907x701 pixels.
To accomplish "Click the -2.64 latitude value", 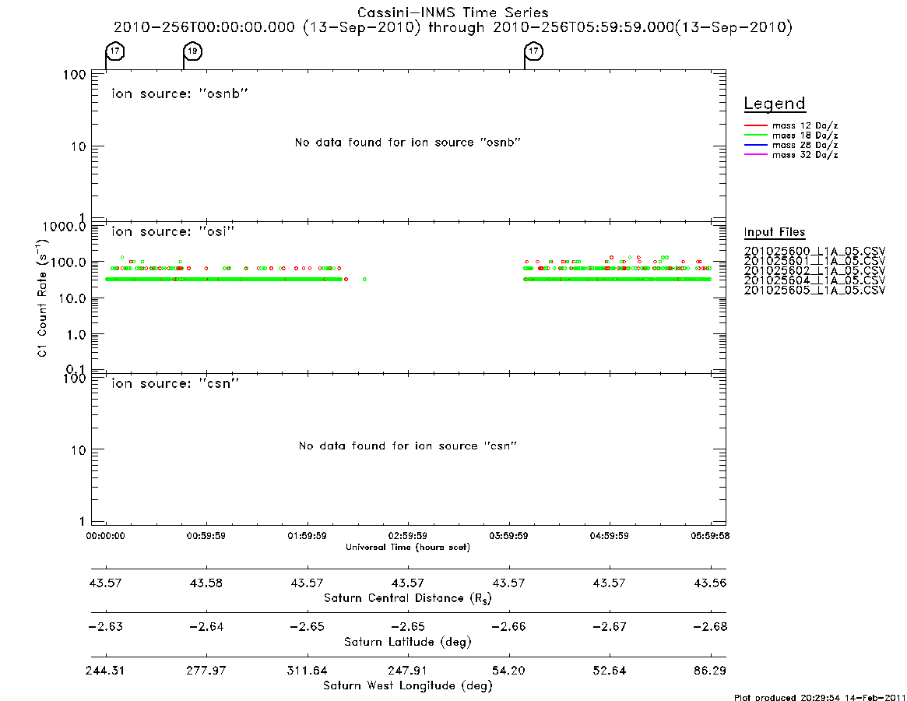I will (x=206, y=627).
